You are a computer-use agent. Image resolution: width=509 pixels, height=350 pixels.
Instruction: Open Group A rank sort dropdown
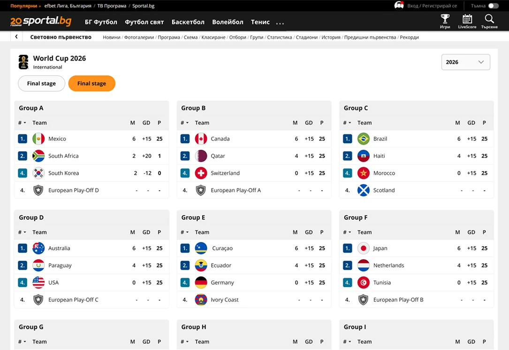(x=22, y=123)
